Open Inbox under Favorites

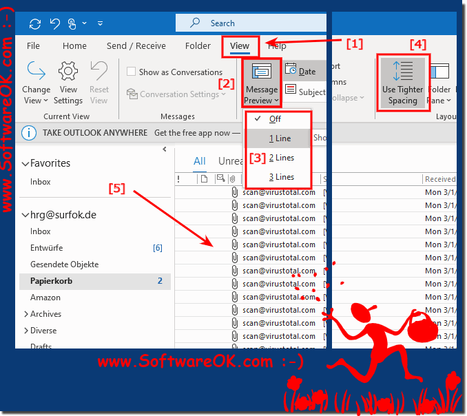(40, 182)
